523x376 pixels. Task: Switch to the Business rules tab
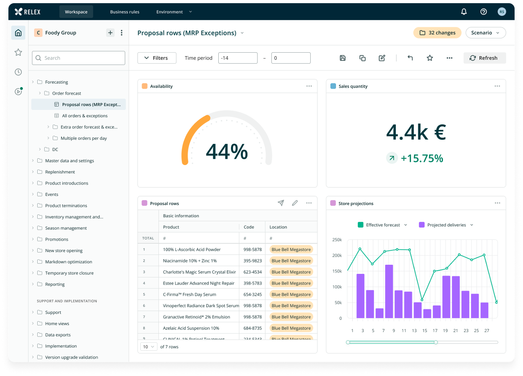click(125, 12)
